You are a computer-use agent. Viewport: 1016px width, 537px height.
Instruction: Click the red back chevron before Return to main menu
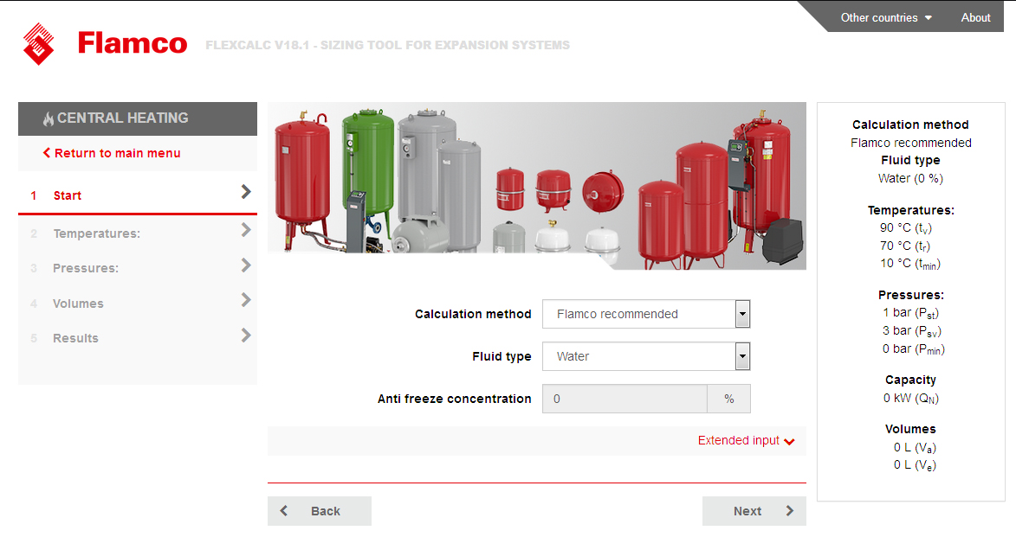point(47,153)
